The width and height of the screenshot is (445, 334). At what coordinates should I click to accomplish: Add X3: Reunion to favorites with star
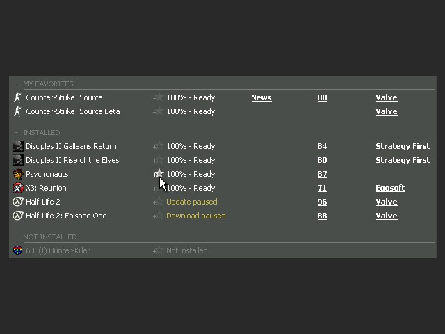click(156, 188)
